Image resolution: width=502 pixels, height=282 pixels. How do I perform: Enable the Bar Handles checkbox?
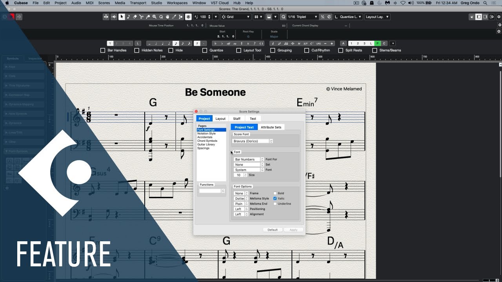click(x=103, y=50)
